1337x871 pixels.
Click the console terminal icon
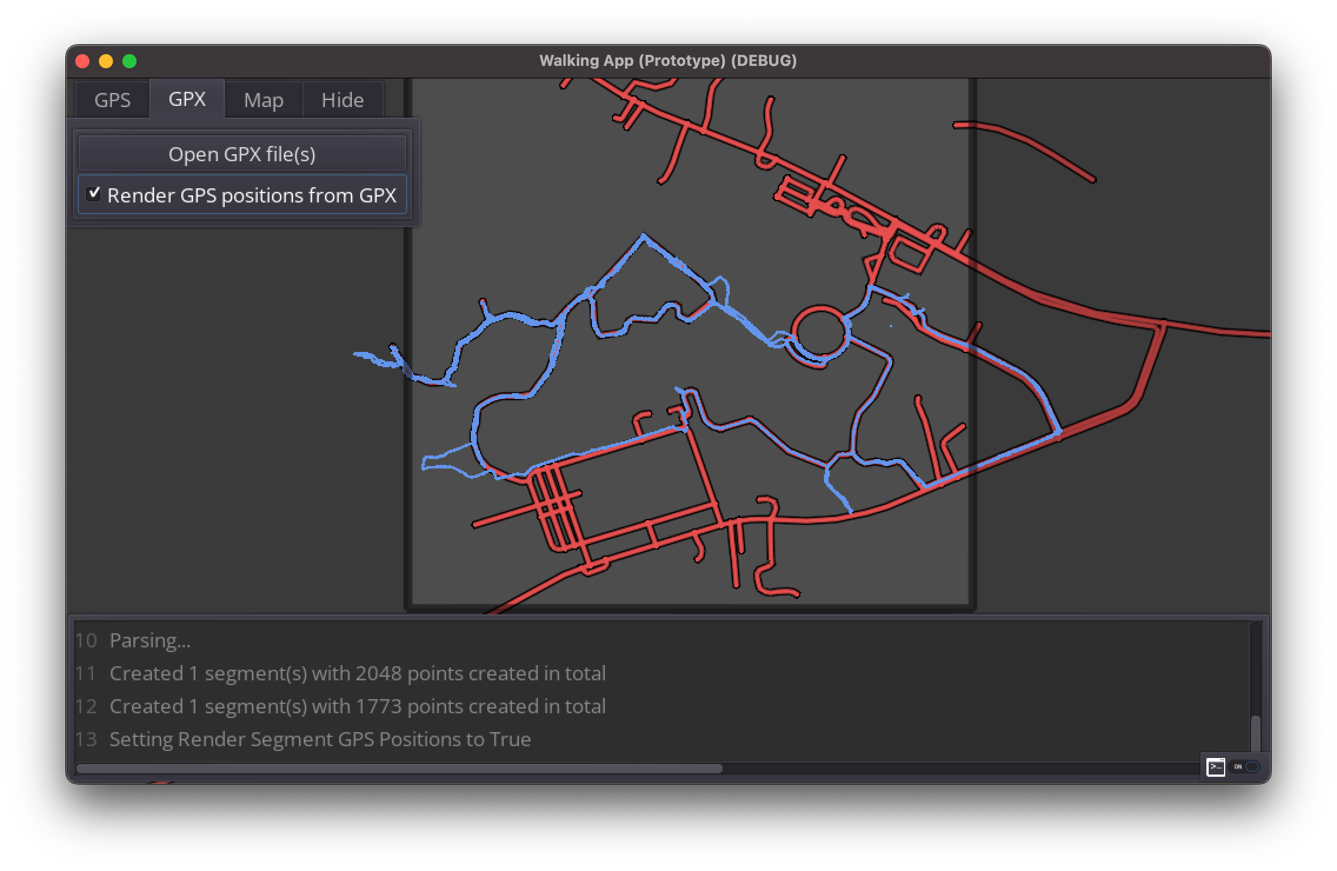pyautogui.click(x=1215, y=767)
